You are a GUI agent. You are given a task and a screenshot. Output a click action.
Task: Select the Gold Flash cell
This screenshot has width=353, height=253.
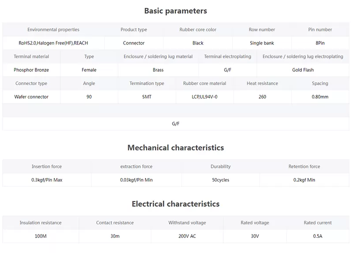click(303, 70)
